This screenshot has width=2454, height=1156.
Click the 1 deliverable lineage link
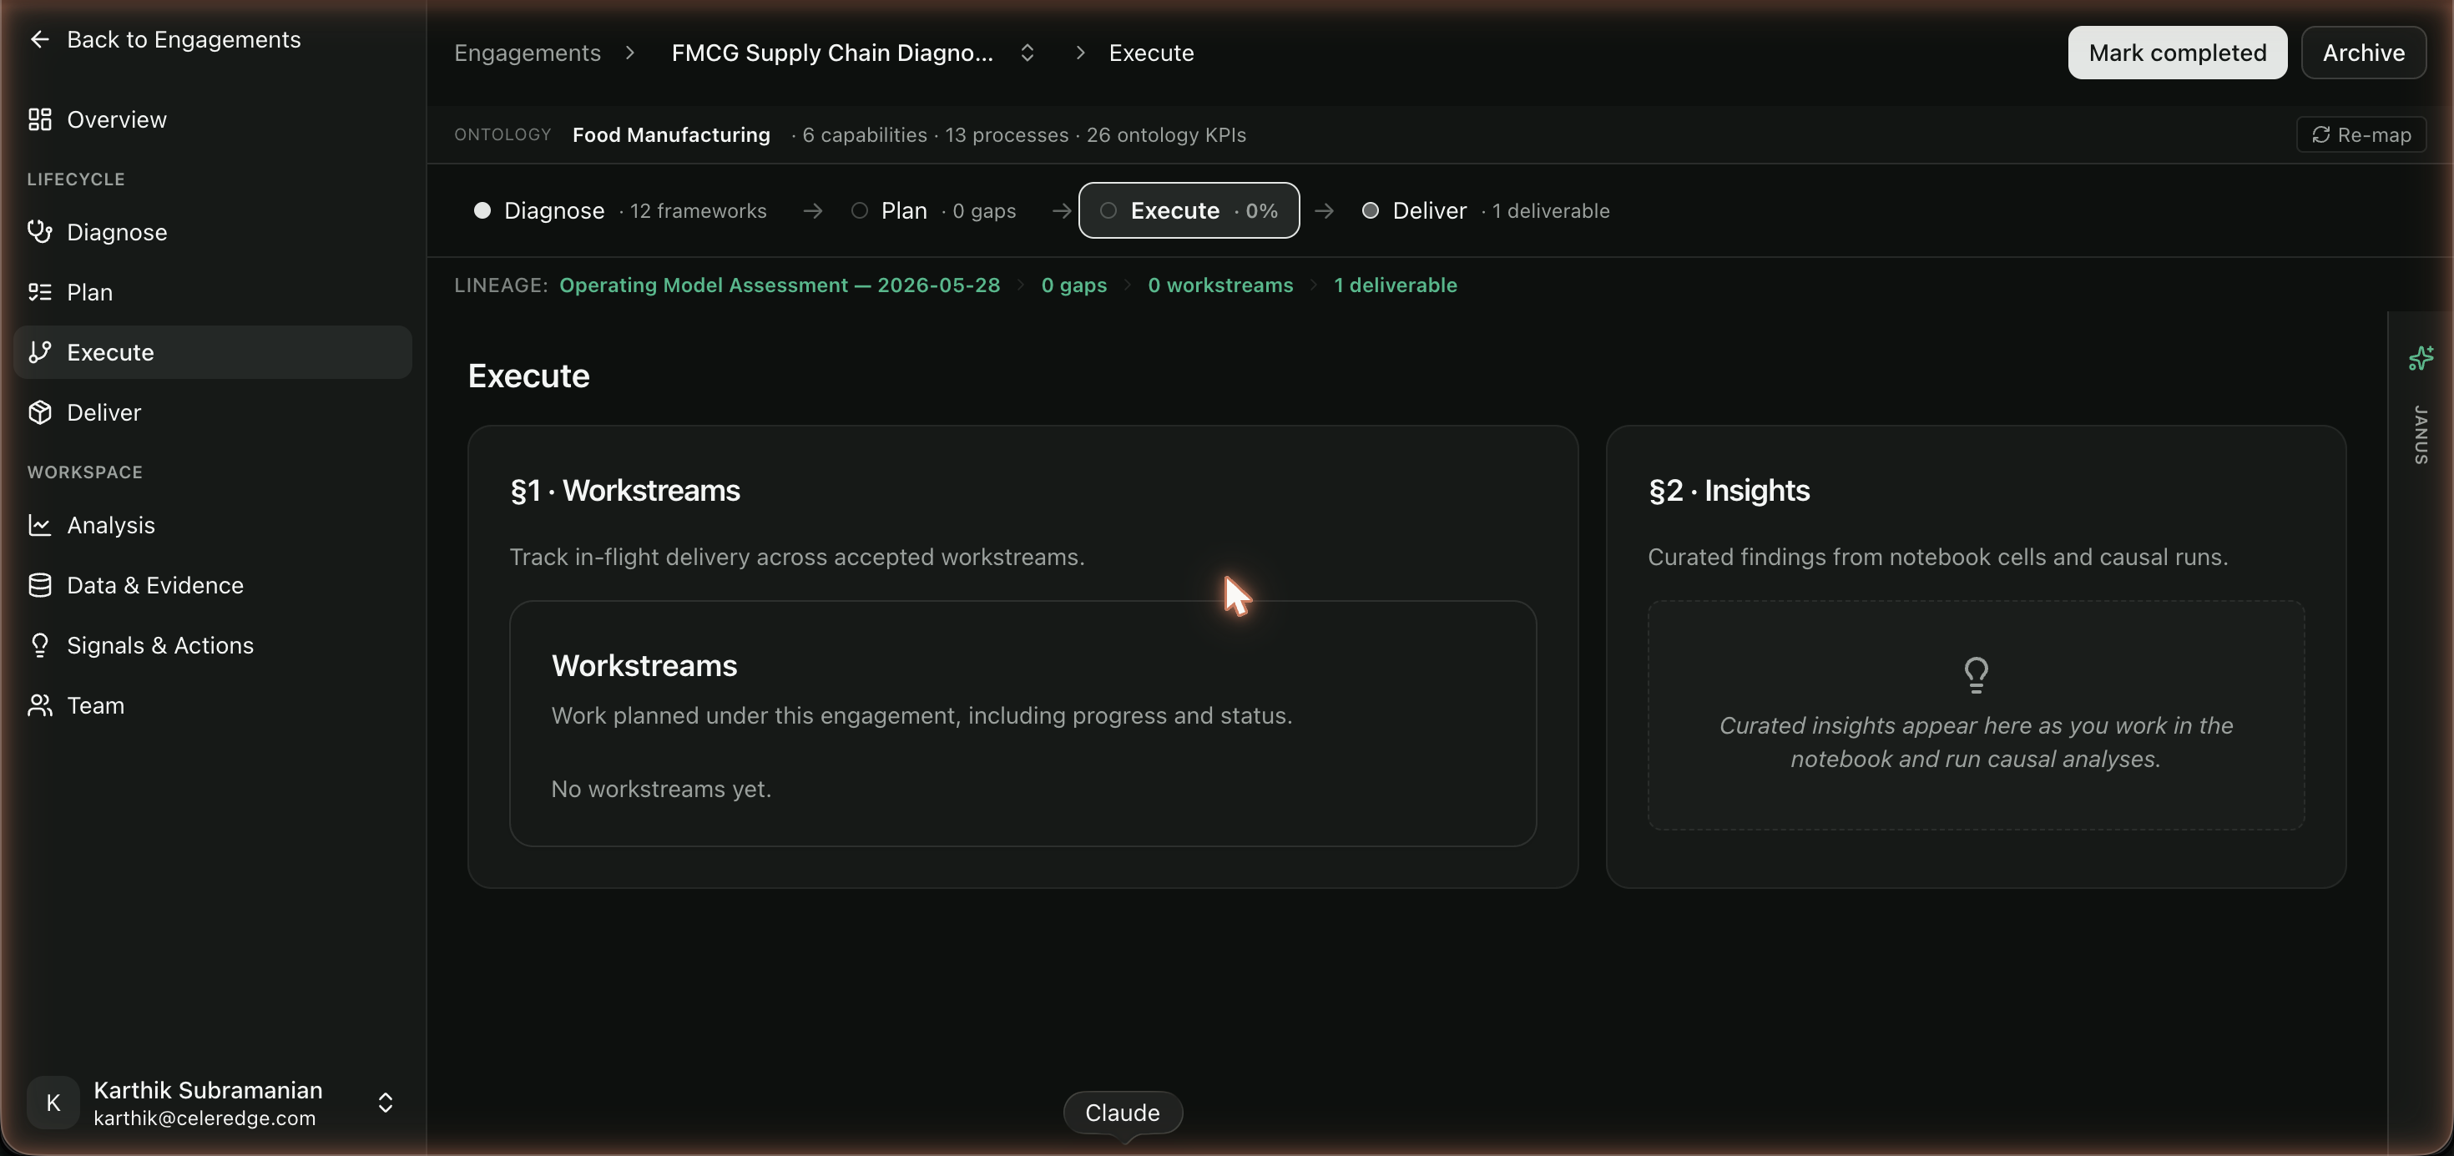coord(1395,285)
